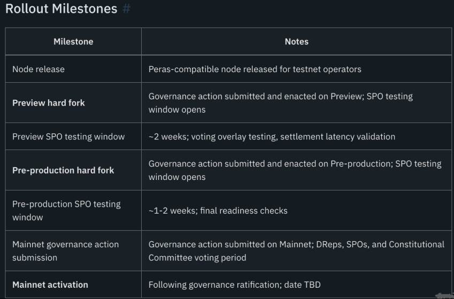Click the Mainnet activation milestone

click(50, 285)
